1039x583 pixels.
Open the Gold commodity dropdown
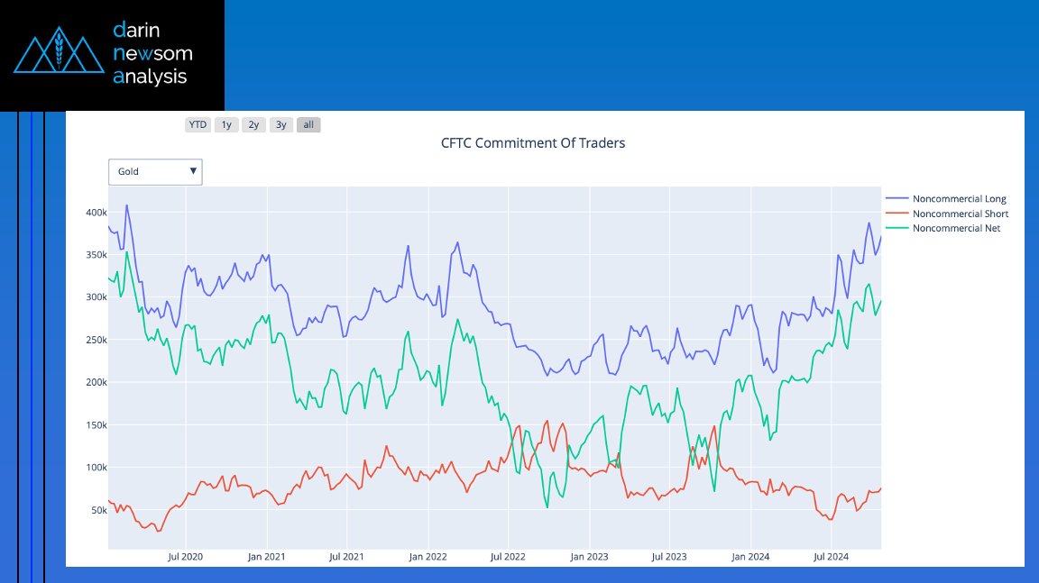coord(154,171)
